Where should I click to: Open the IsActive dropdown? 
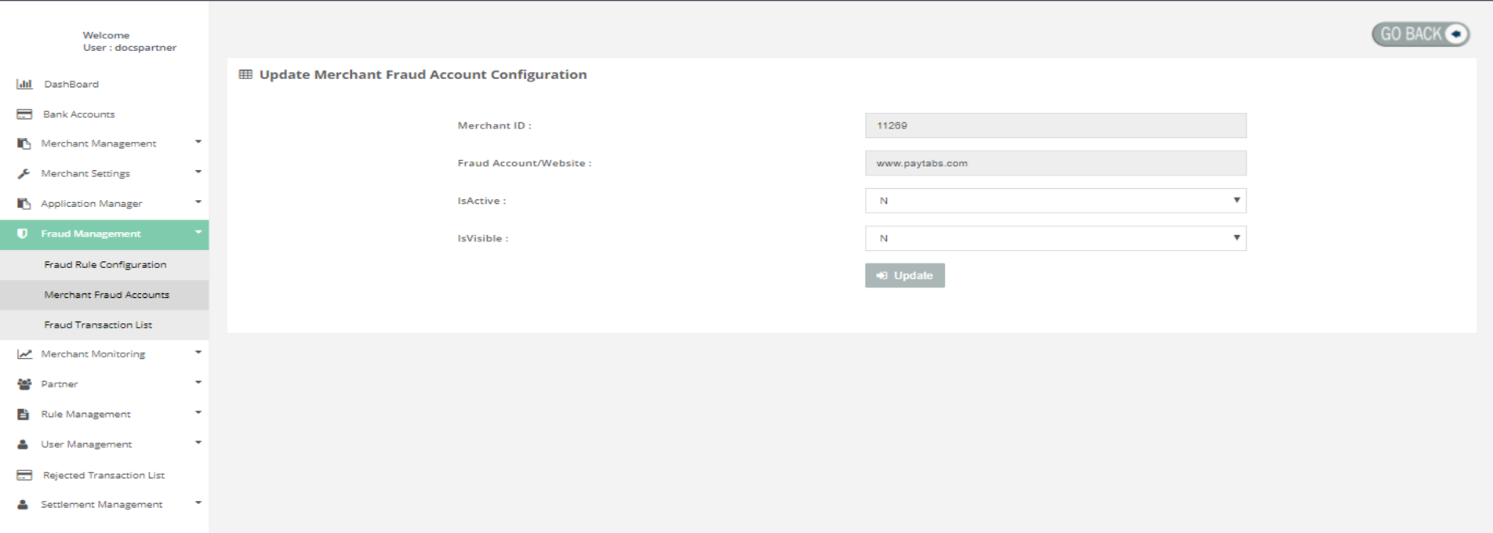[1055, 201]
